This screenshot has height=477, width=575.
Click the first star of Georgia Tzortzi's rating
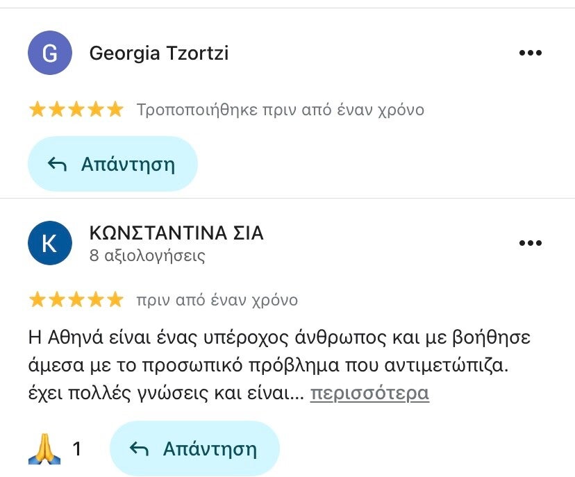[x=37, y=110]
